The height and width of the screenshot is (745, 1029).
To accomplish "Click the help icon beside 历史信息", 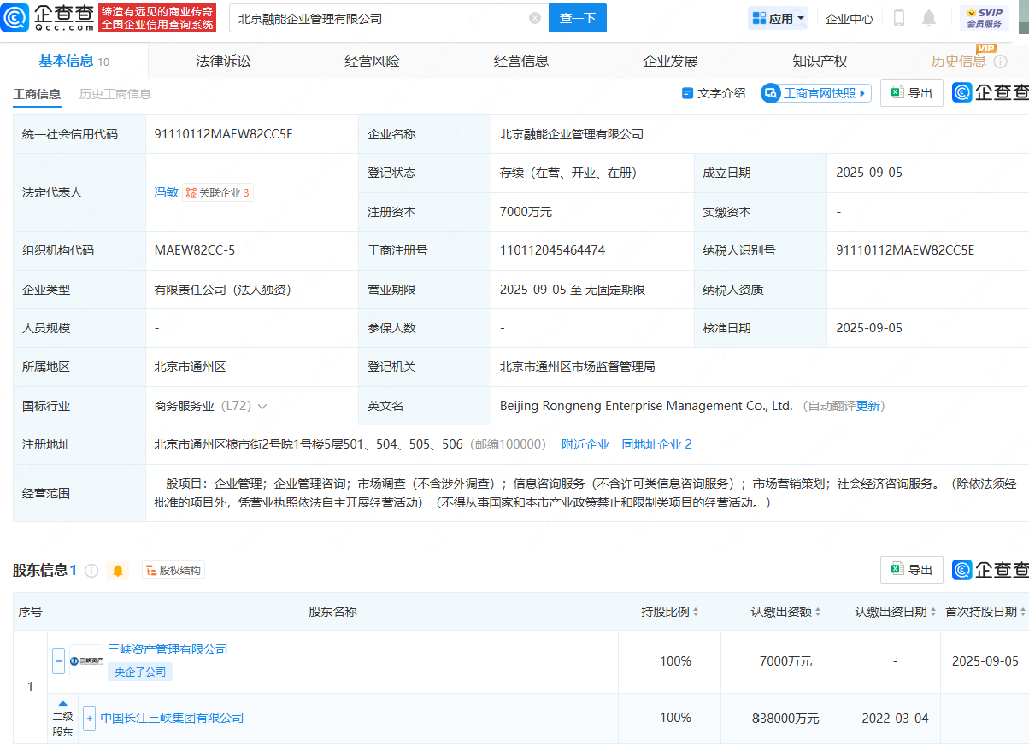I will coord(1001,62).
